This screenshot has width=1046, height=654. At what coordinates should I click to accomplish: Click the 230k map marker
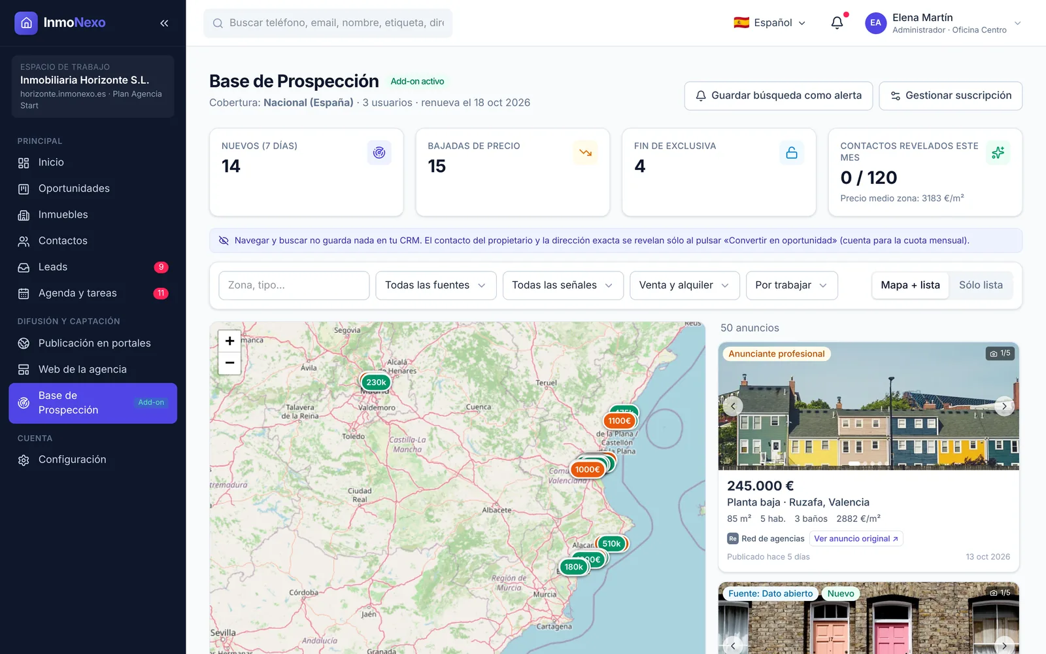pyautogui.click(x=376, y=383)
